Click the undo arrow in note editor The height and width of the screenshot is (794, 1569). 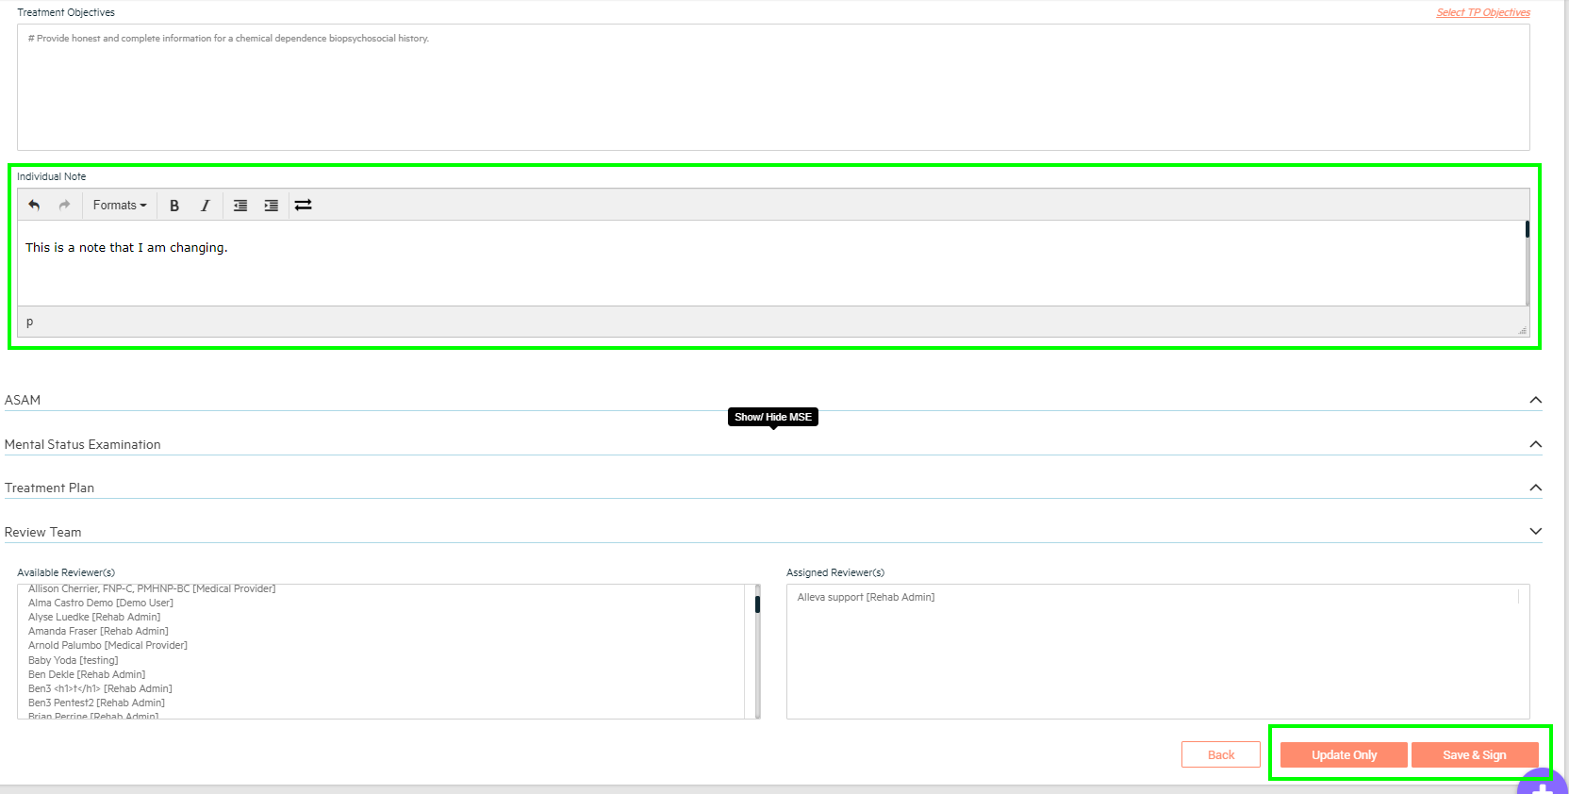pyautogui.click(x=34, y=206)
